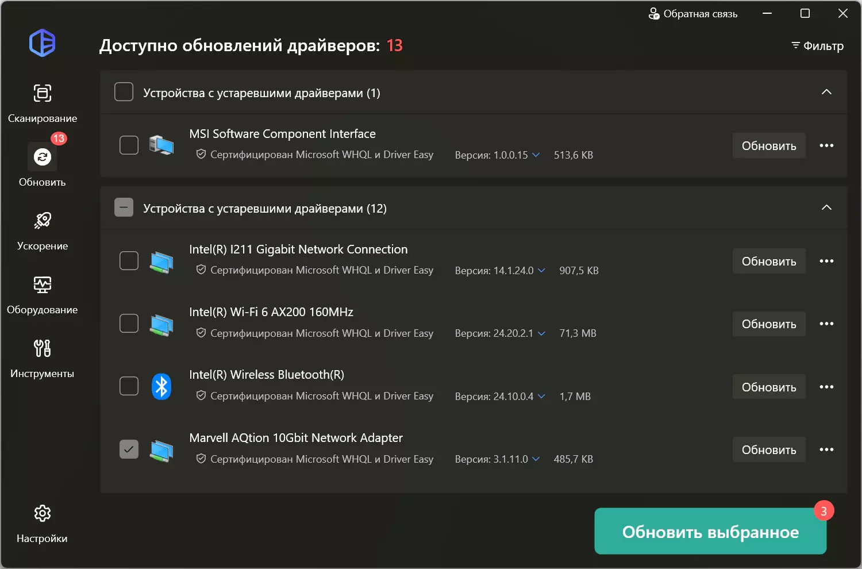Update Intel I211 Gigabit Network driver
This screenshot has height=569, width=862.
coord(769,261)
